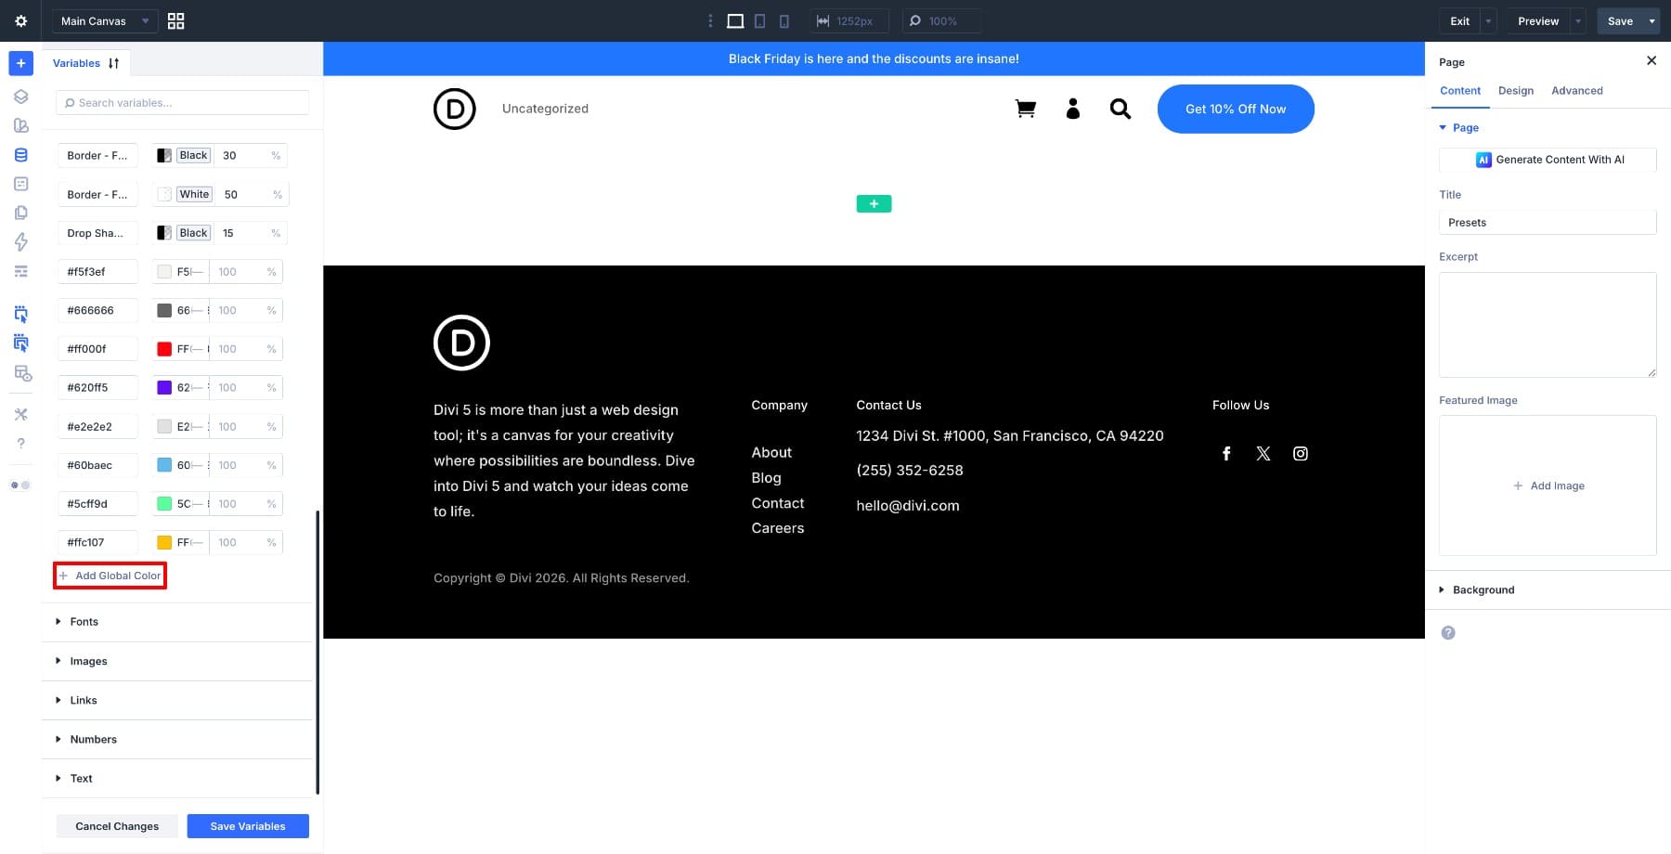The width and height of the screenshot is (1671, 854).
Task: Switch to the Design tab
Action: point(1516,91)
